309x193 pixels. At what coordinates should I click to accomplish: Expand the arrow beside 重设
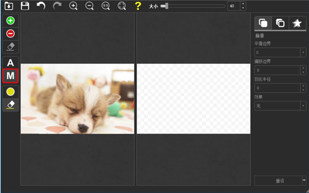pyautogui.click(x=304, y=181)
